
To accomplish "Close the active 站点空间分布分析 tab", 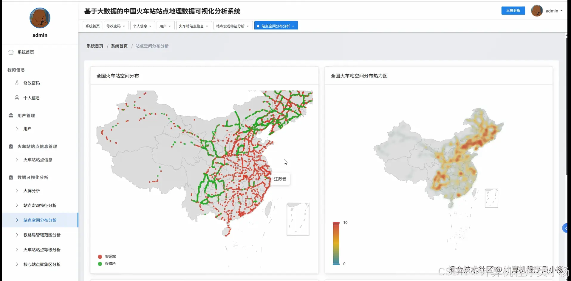I will tap(293, 26).
